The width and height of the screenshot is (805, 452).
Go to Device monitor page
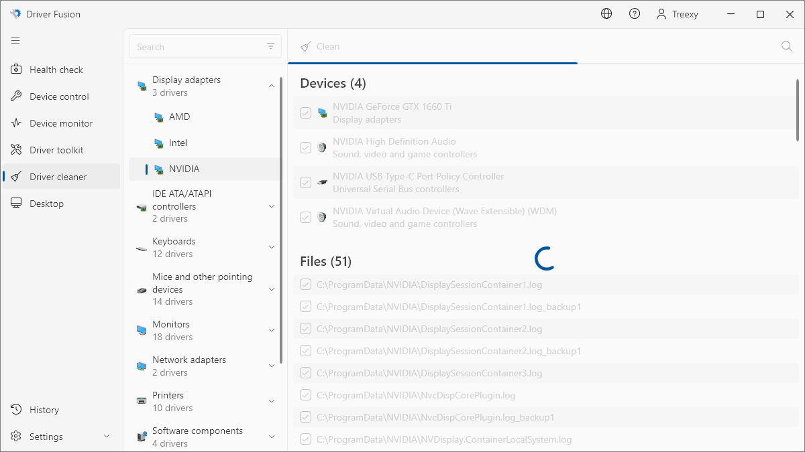(x=60, y=123)
